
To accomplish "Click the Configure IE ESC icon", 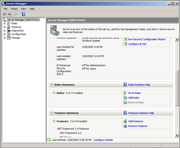I will pos(125,44).
